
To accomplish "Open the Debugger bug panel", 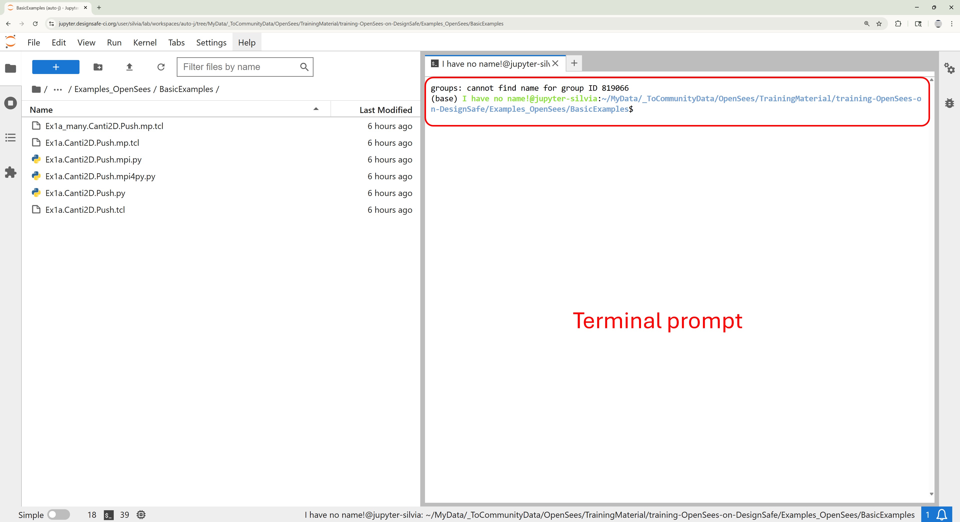I will tap(949, 103).
